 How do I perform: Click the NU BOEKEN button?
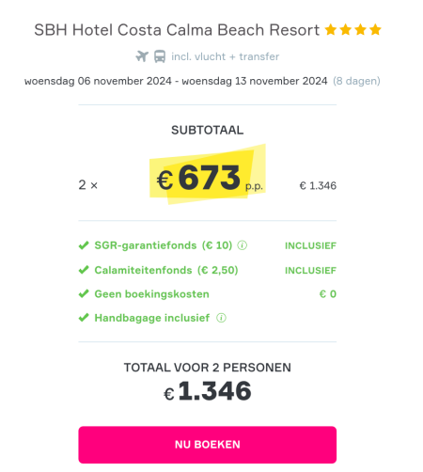[x=208, y=445]
